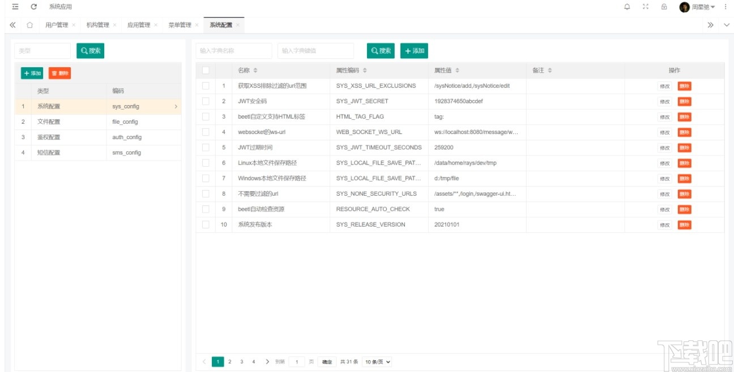Click the search icon in the dictionary toolbar
Image resolution: width=734 pixels, height=372 pixels.
380,50
